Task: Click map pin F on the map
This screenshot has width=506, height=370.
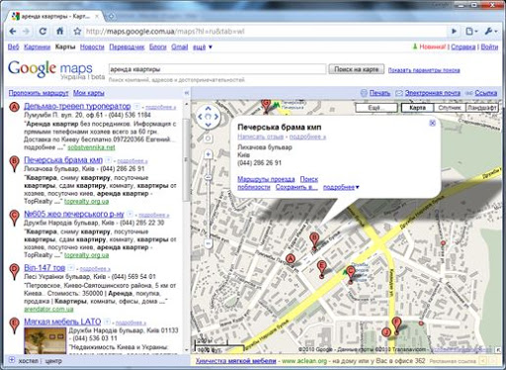Action: 397,325
